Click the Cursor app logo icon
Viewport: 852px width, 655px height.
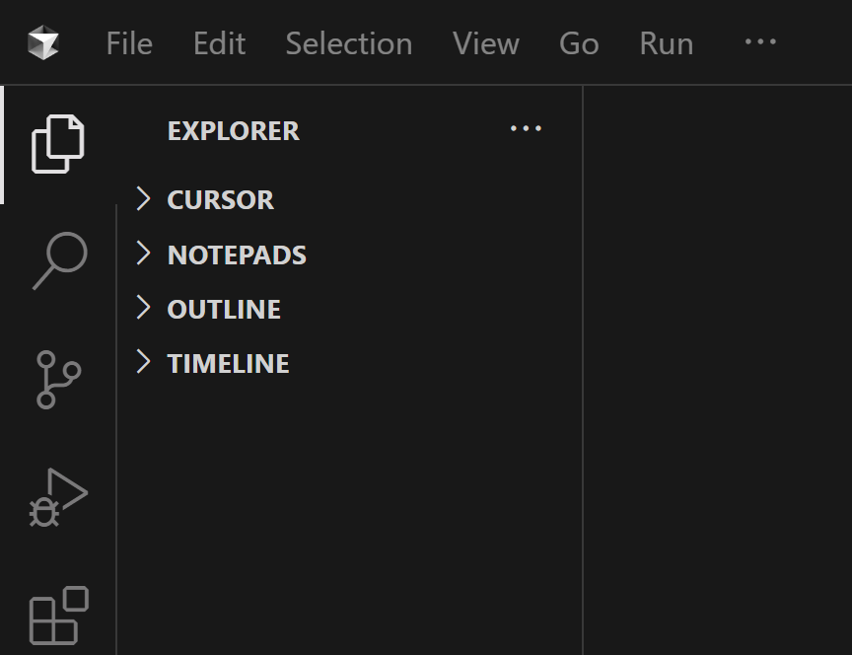tap(43, 43)
